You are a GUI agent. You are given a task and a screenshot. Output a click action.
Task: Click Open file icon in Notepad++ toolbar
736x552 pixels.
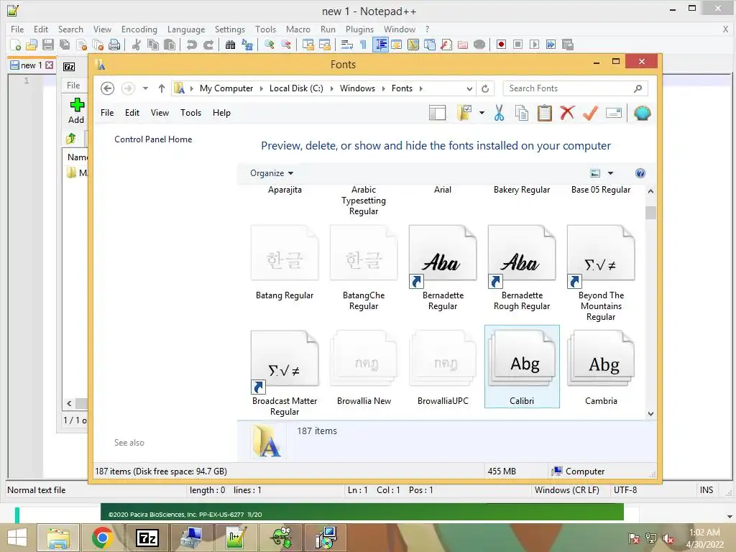pyautogui.click(x=32, y=45)
